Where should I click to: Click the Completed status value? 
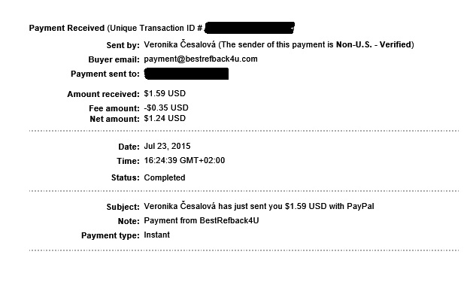tap(165, 177)
